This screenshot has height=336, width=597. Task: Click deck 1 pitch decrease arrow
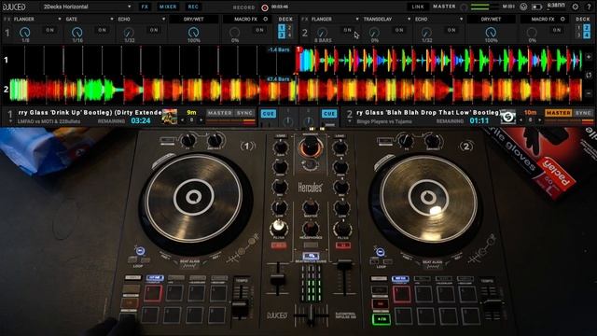tap(182, 120)
